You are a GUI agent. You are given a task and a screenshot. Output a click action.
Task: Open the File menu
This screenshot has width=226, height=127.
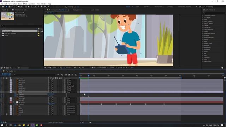pyautogui.click(x=2, y=4)
